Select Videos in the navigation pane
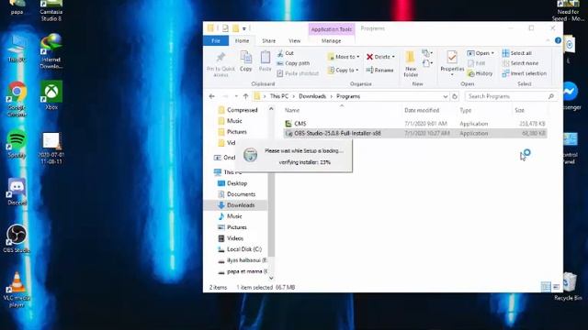 click(235, 238)
